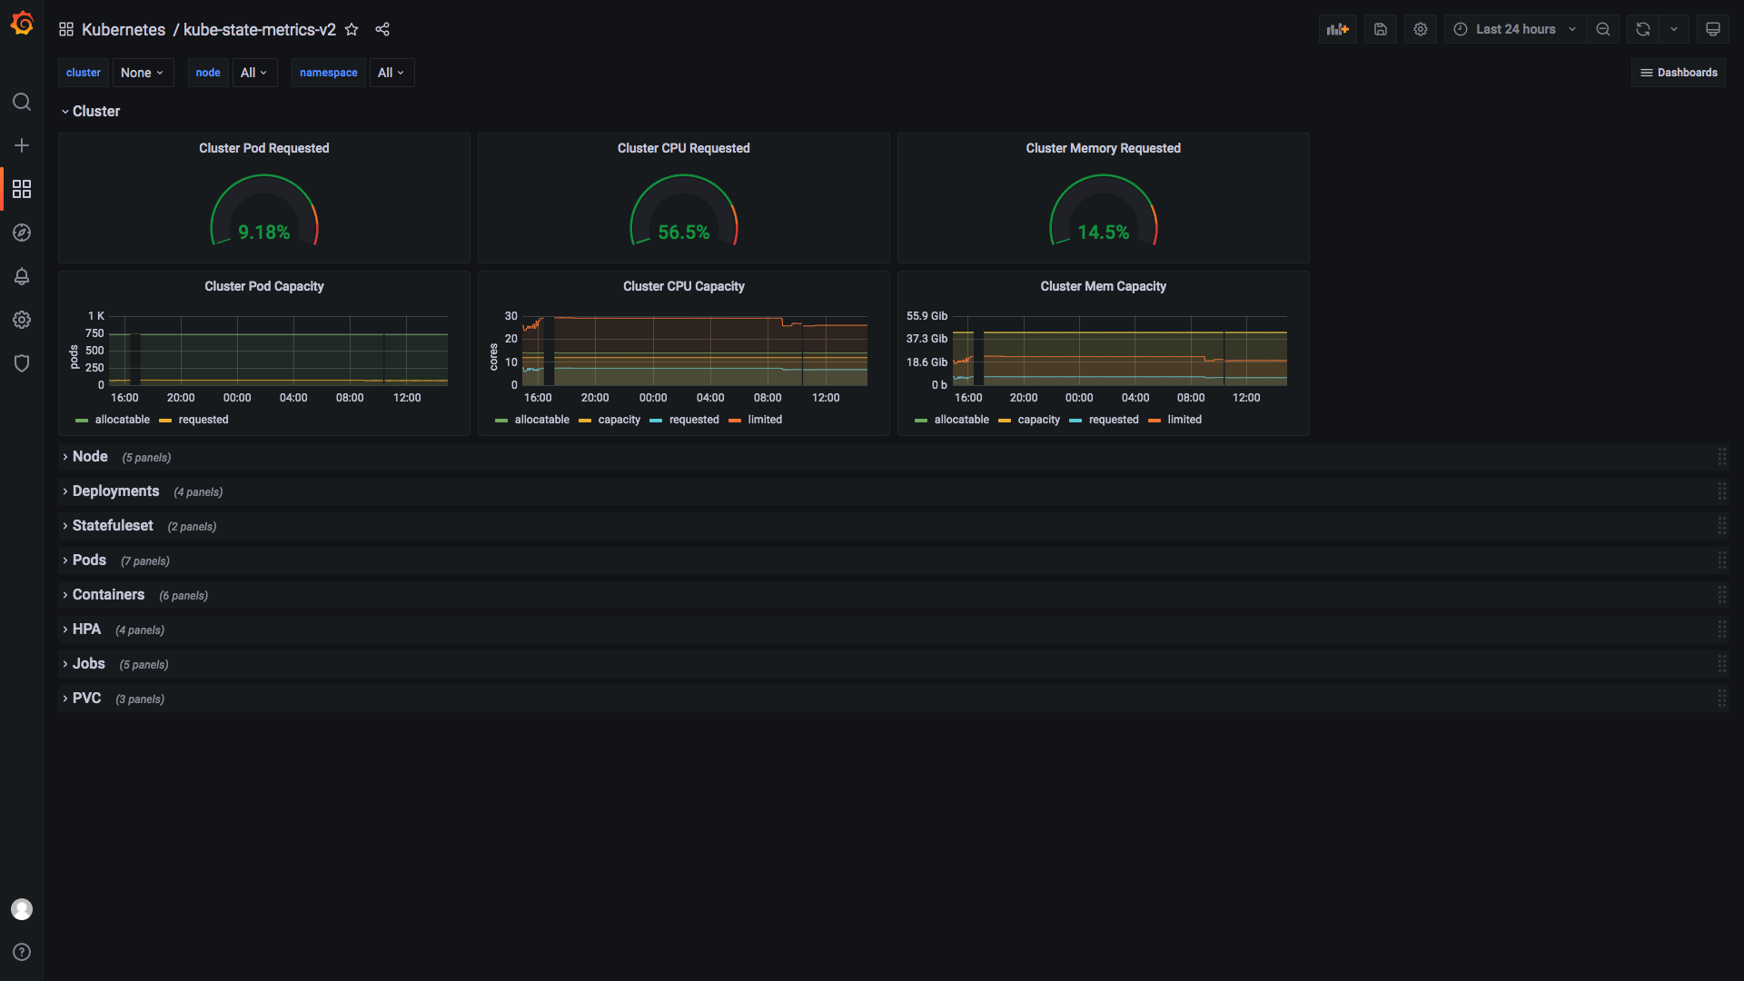Open the Last 24 hours time picker
Viewport: 1744px width, 981px height.
1515,29
